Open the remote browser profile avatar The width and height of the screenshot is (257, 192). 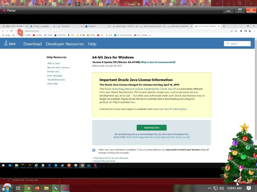(x=250, y=31)
